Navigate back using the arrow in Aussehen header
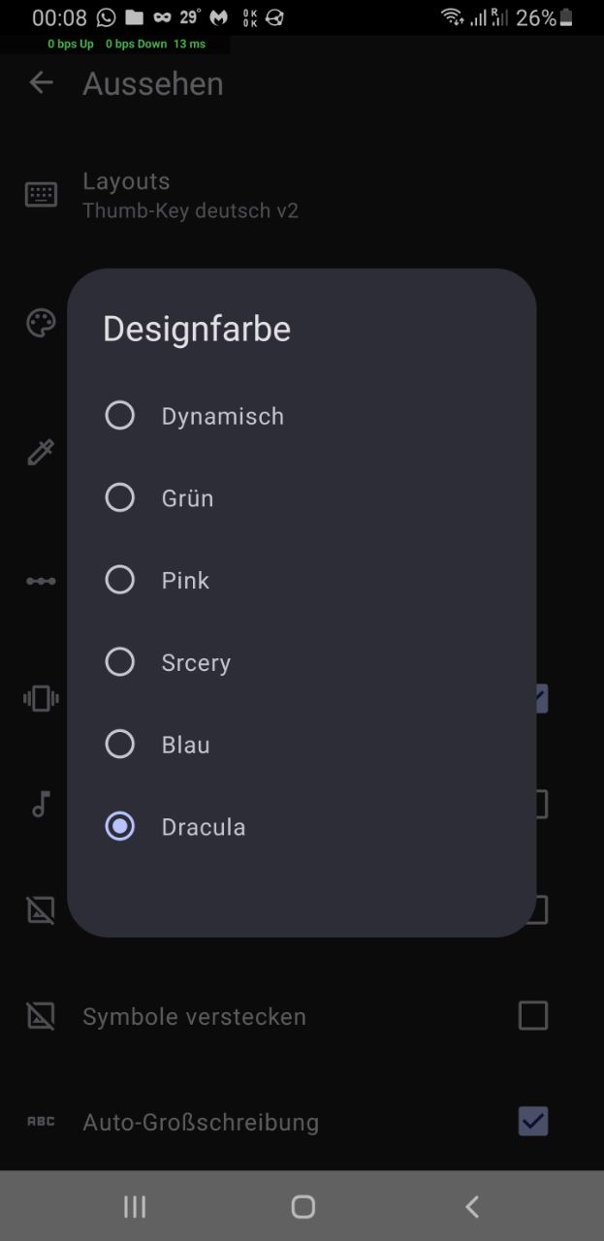604x1241 pixels. (x=40, y=82)
